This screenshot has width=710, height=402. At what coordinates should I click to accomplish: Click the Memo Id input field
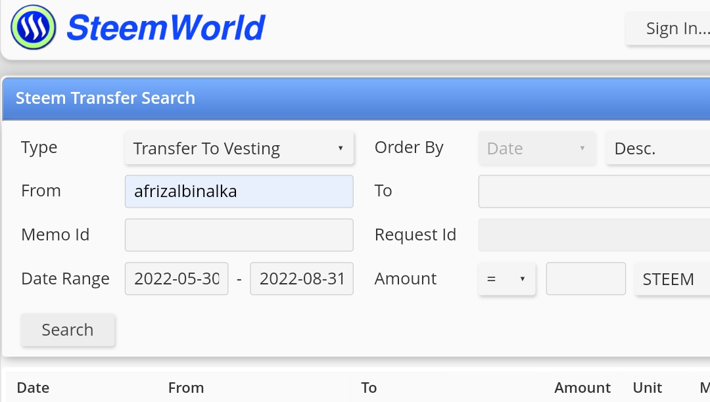(239, 235)
